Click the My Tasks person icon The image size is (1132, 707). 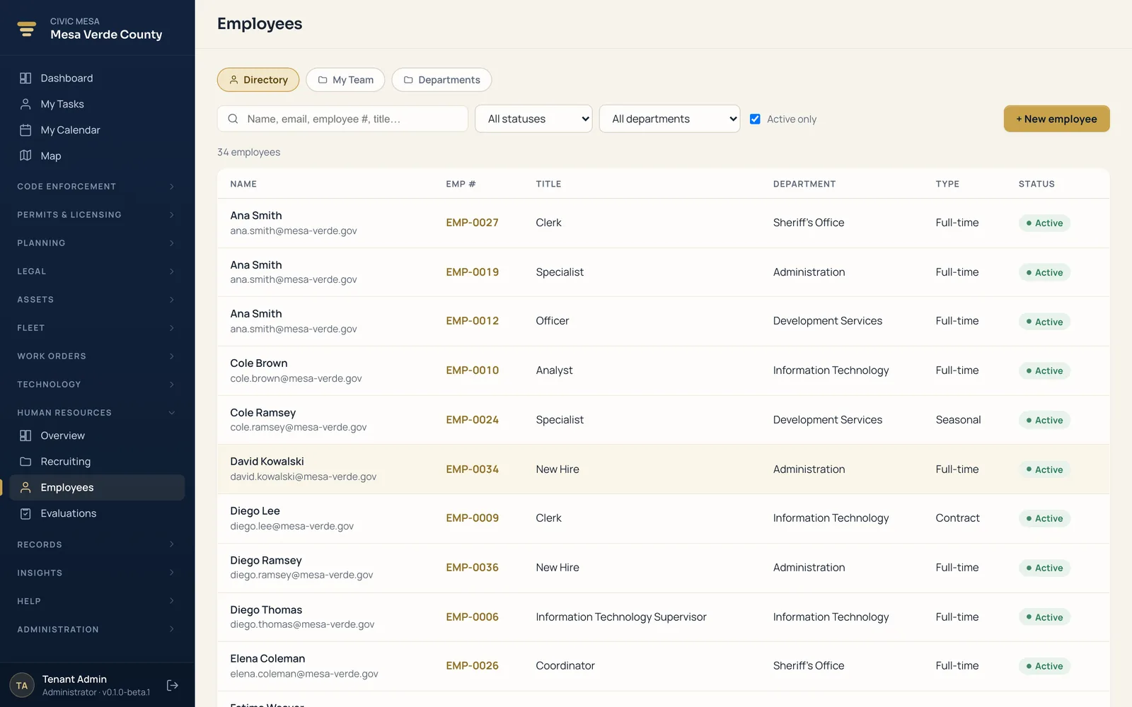click(x=25, y=104)
